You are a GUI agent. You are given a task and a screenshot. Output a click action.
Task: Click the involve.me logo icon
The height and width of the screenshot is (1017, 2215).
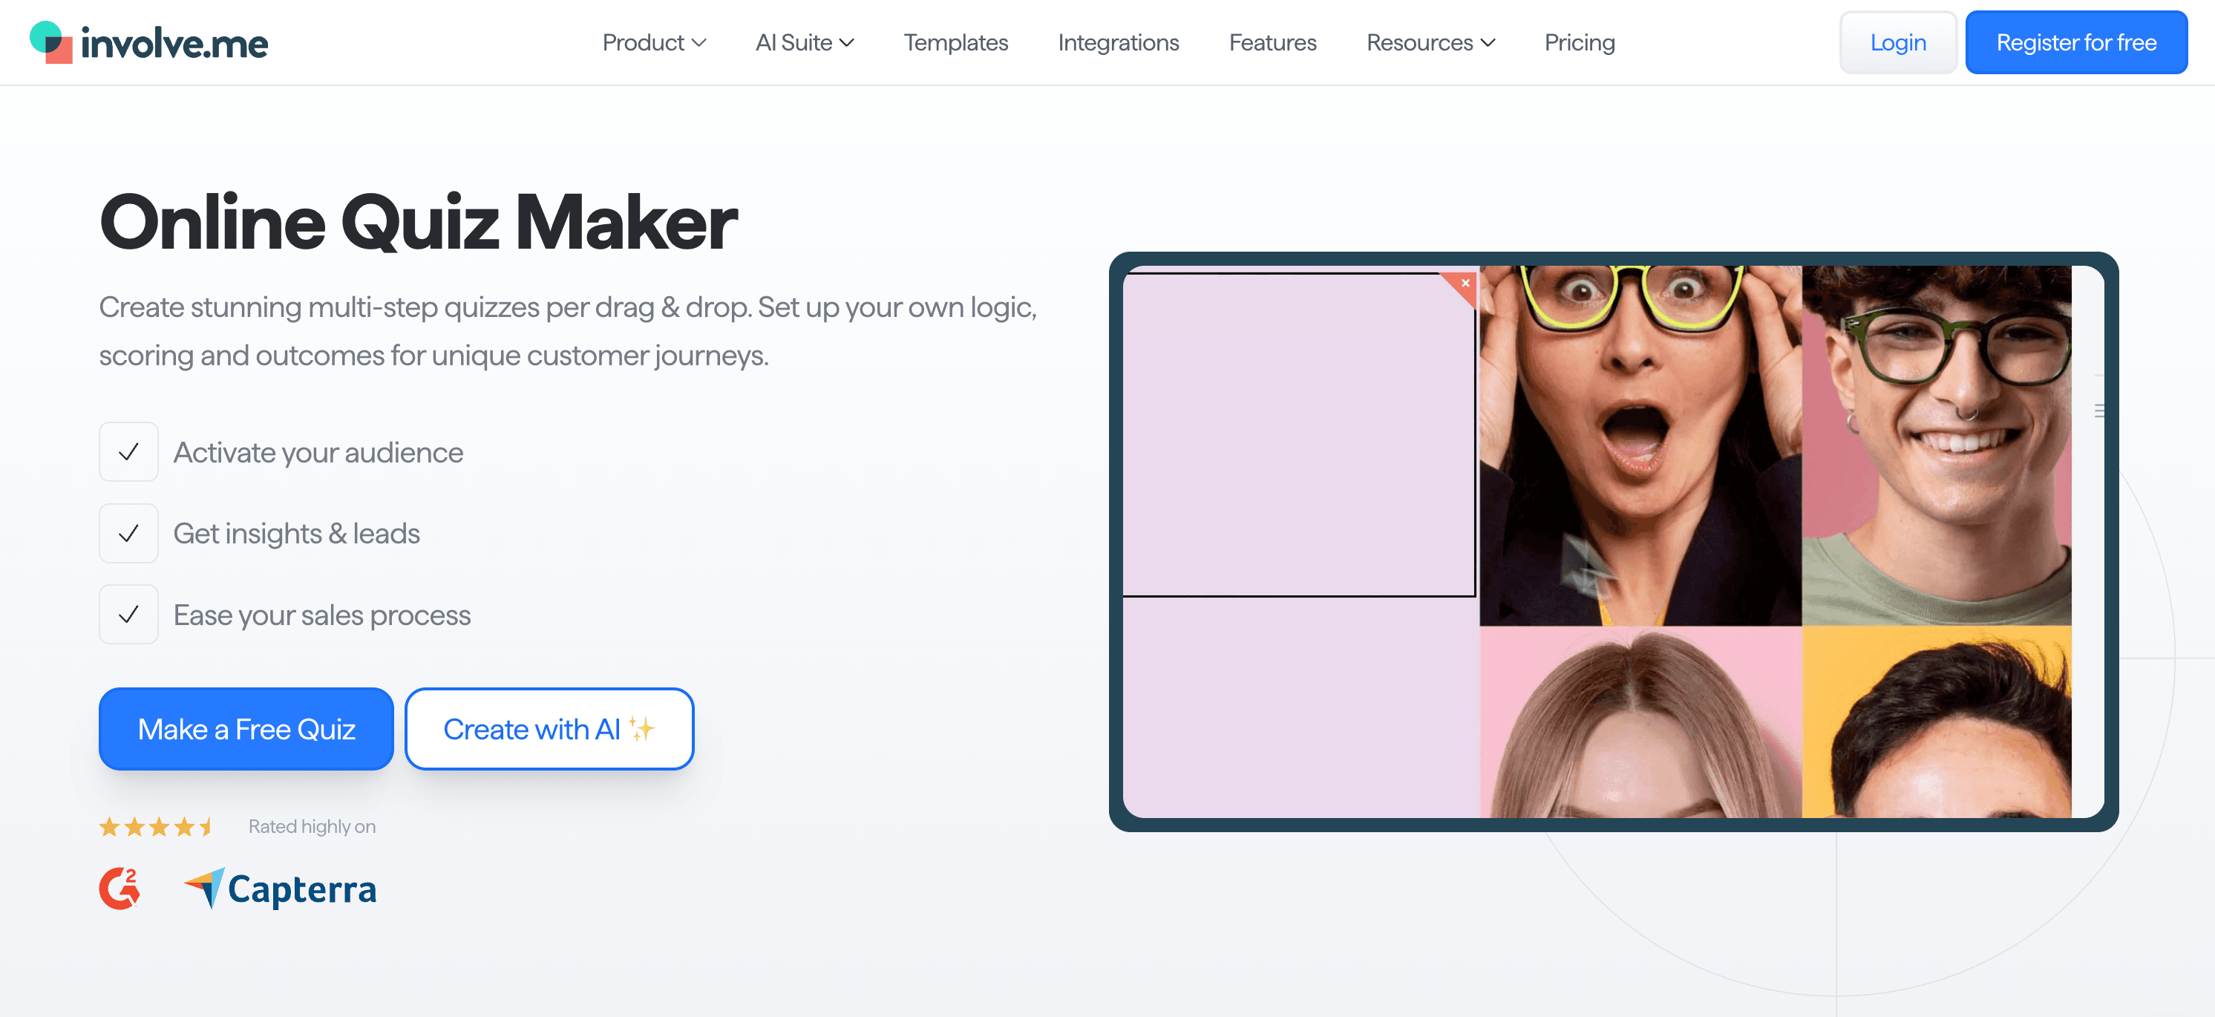tap(50, 42)
